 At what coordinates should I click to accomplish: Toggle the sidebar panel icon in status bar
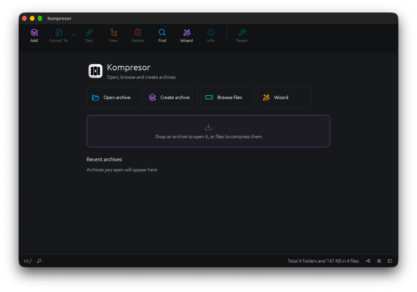pos(390,261)
